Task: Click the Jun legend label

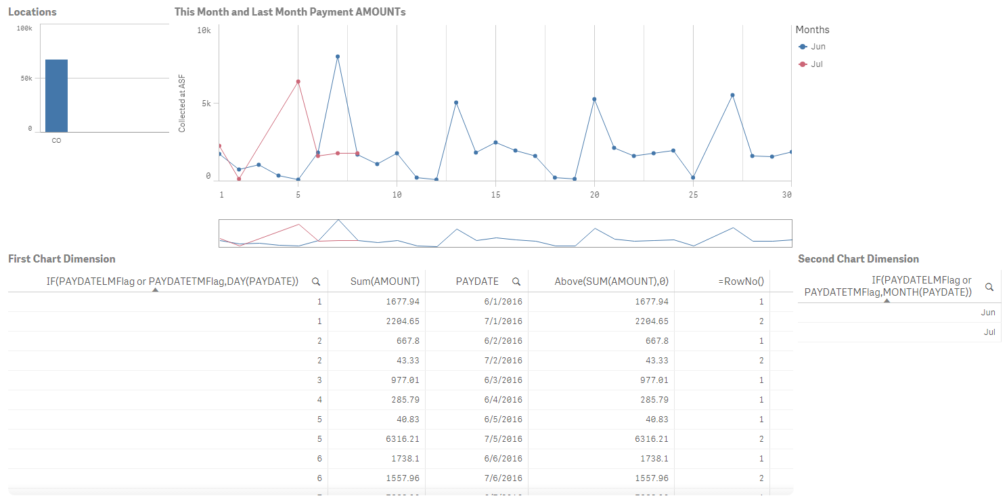Action: [818, 47]
